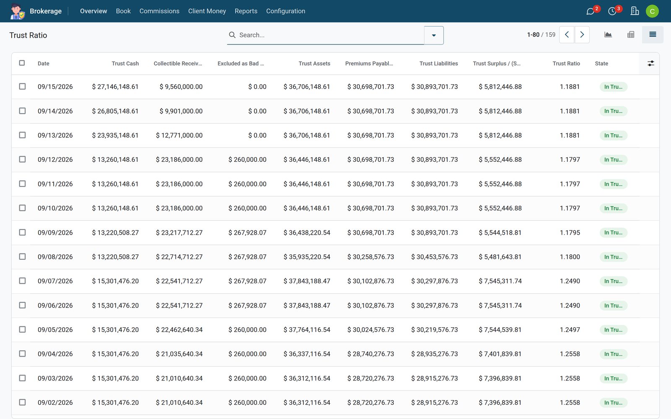Check the 09/10/2026 row checkbox
This screenshot has width=671, height=419.
(x=22, y=208)
